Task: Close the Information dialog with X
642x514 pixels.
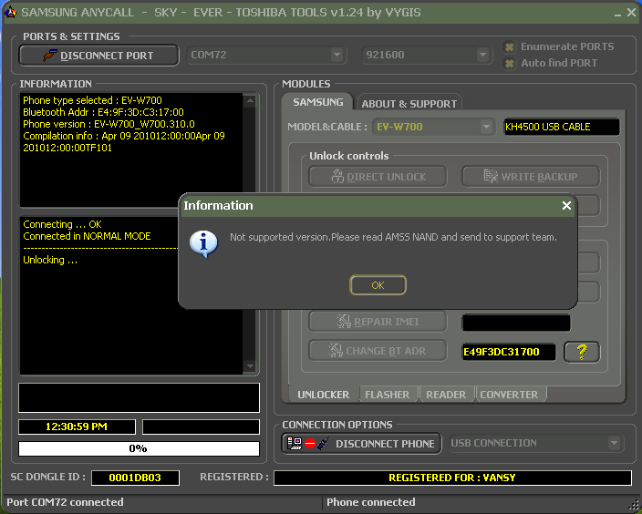Action: coord(566,206)
